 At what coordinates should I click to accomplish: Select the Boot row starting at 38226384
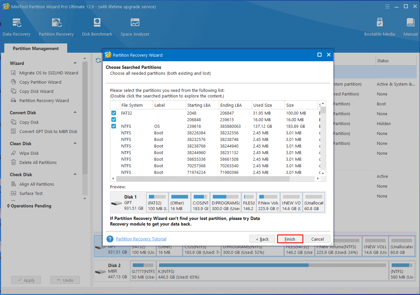(x=215, y=133)
